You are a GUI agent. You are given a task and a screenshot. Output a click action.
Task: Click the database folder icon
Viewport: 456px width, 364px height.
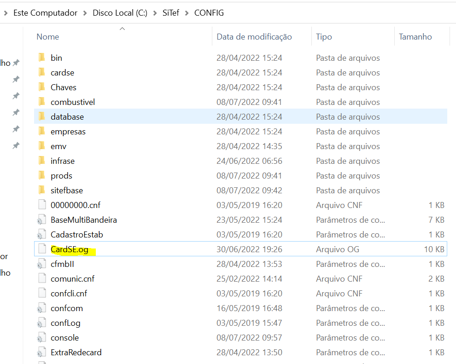click(x=42, y=116)
